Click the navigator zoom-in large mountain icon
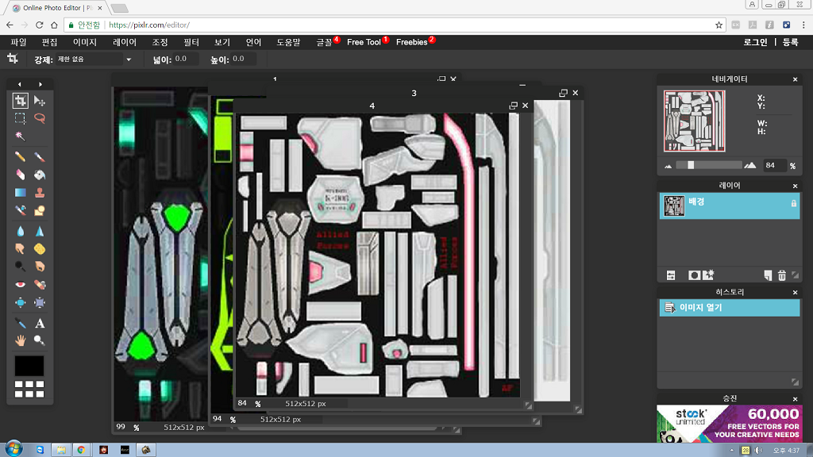 coord(749,165)
